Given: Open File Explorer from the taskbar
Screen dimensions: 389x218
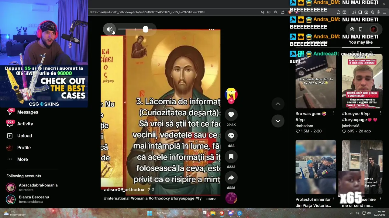Looking at the screenshot, I should pos(213,213).
